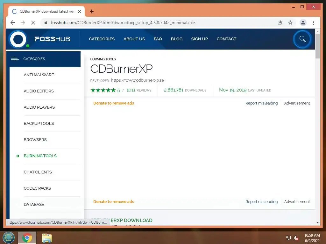Select DATABASE category
326x244 pixels.
34,204
